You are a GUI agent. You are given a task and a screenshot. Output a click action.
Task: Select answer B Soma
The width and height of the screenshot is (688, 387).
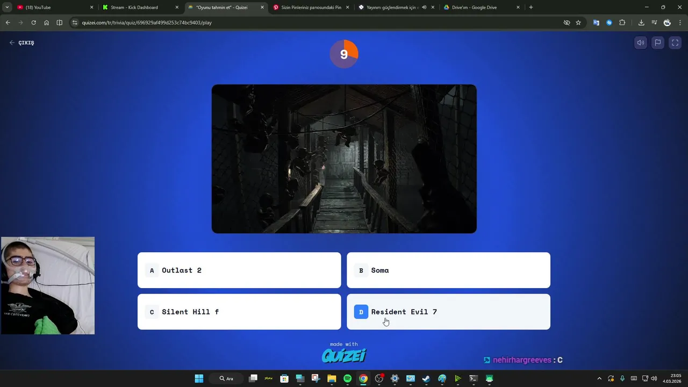[448, 270]
